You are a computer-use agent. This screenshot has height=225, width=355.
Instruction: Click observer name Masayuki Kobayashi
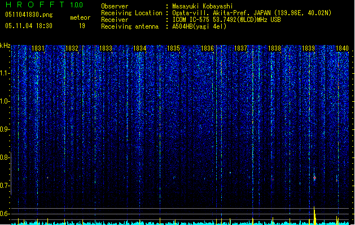tap(203, 6)
